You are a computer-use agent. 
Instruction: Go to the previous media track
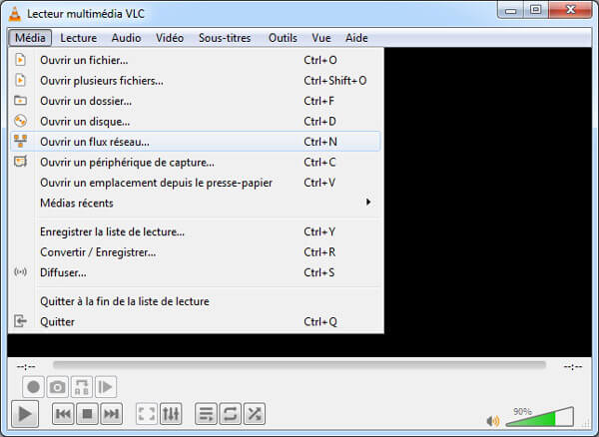pyautogui.click(x=63, y=414)
